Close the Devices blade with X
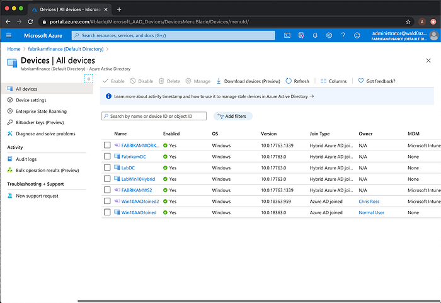Screen dimensions: 441x303 click(428, 60)
